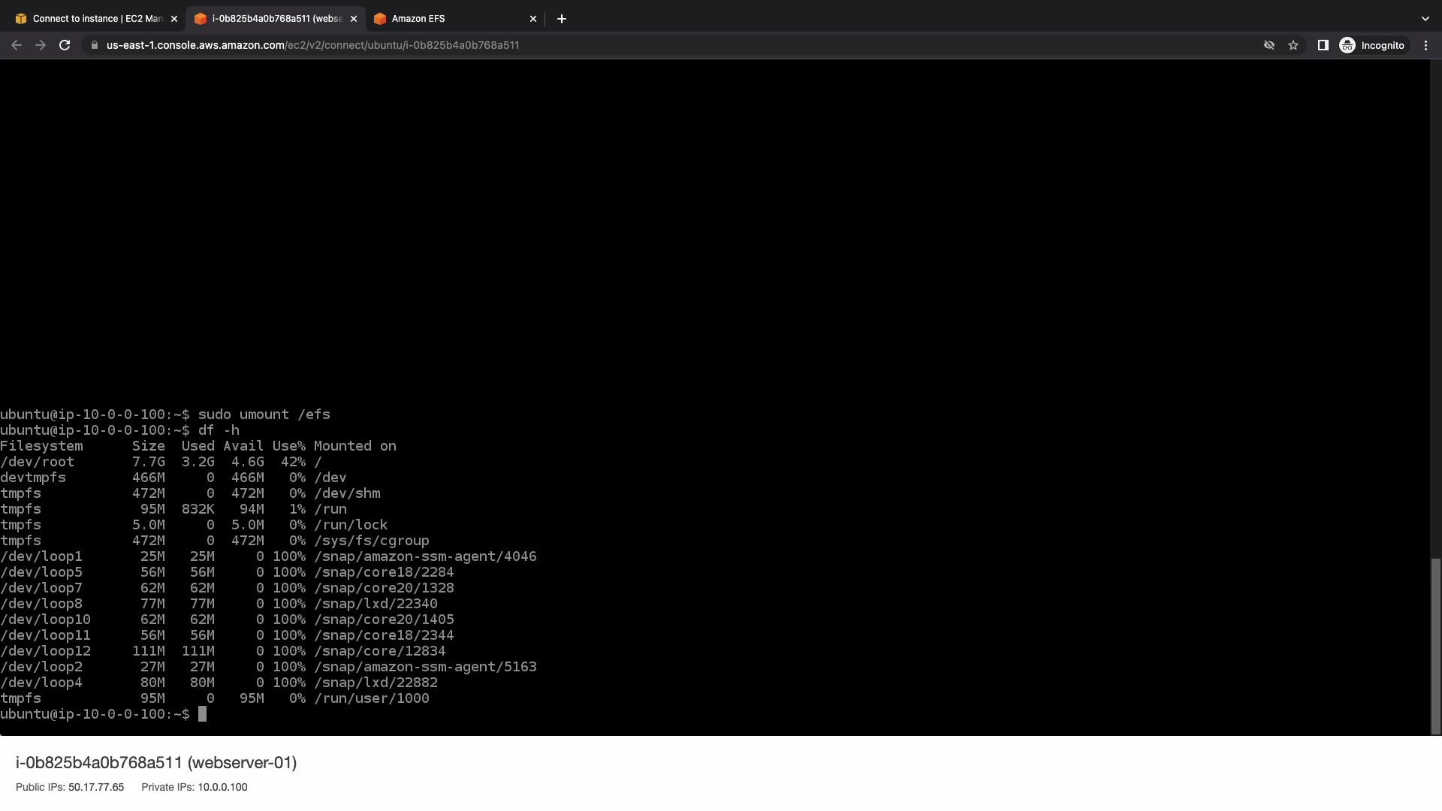The image size is (1442, 811).
Task: Close the active webserver instance tab
Action: (354, 19)
